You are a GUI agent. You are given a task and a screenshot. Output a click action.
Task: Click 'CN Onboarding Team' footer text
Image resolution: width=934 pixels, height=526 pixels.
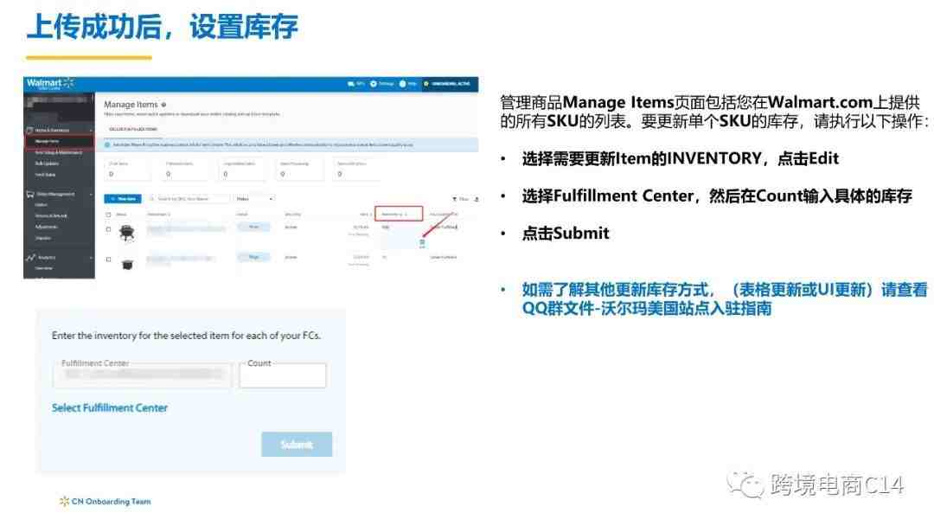(111, 502)
